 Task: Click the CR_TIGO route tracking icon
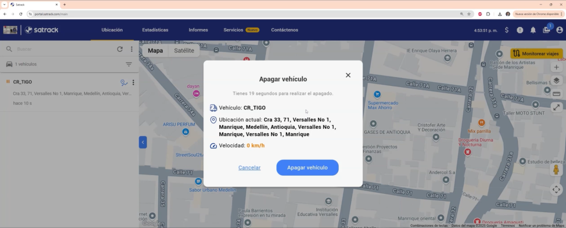click(124, 83)
